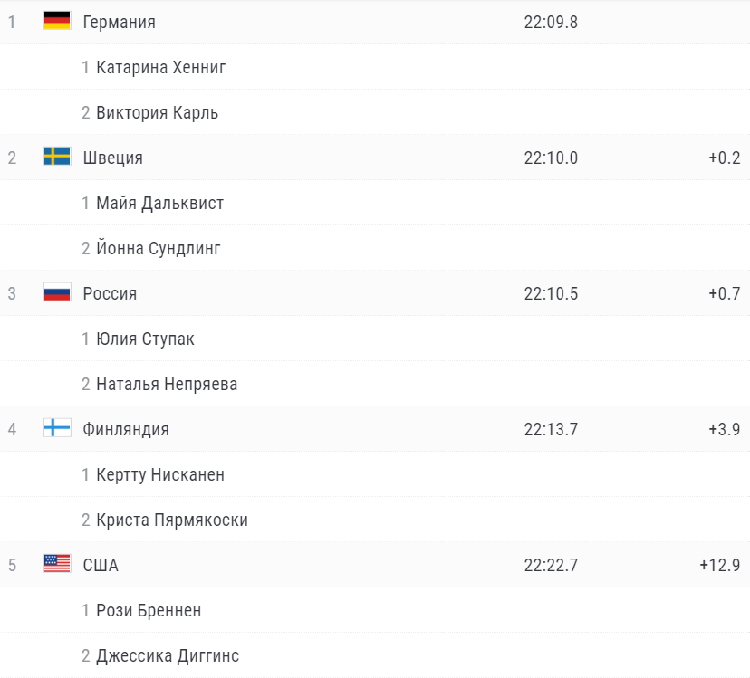
Task: Select Кертту Нисканен entry
Action: (x=160, y=475)
